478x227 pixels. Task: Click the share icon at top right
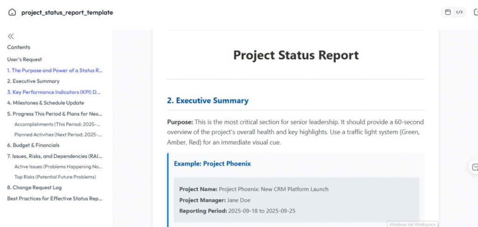coord(475,13)
